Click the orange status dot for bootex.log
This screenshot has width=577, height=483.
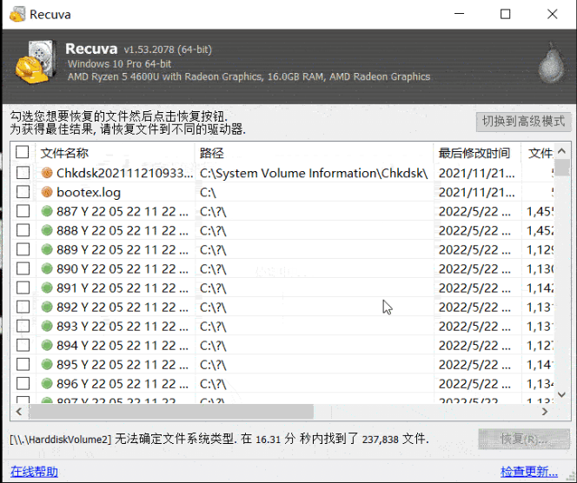47,192
